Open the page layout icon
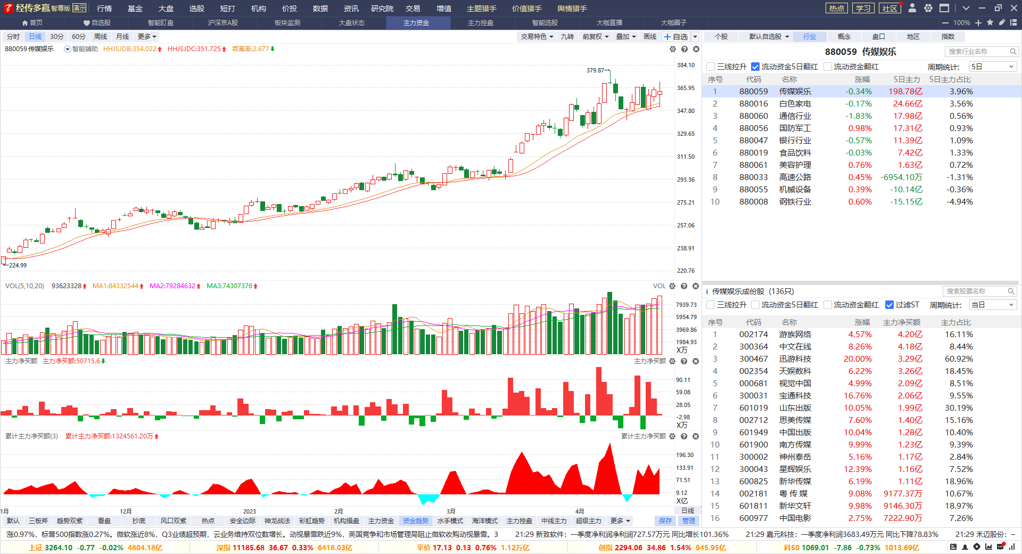 coord(1013,22)
